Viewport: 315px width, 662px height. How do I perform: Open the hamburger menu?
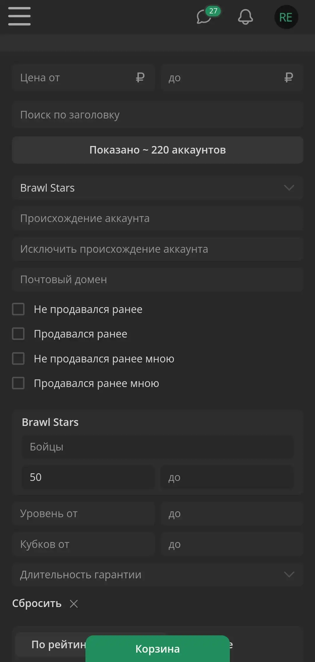click(x=19, y=16)
